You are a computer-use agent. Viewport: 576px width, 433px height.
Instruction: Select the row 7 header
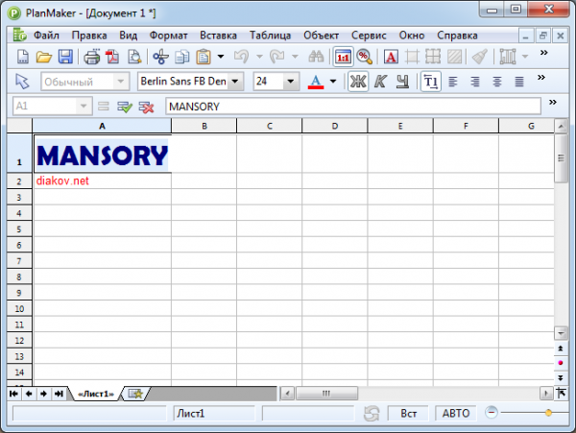tap(19, 261)
